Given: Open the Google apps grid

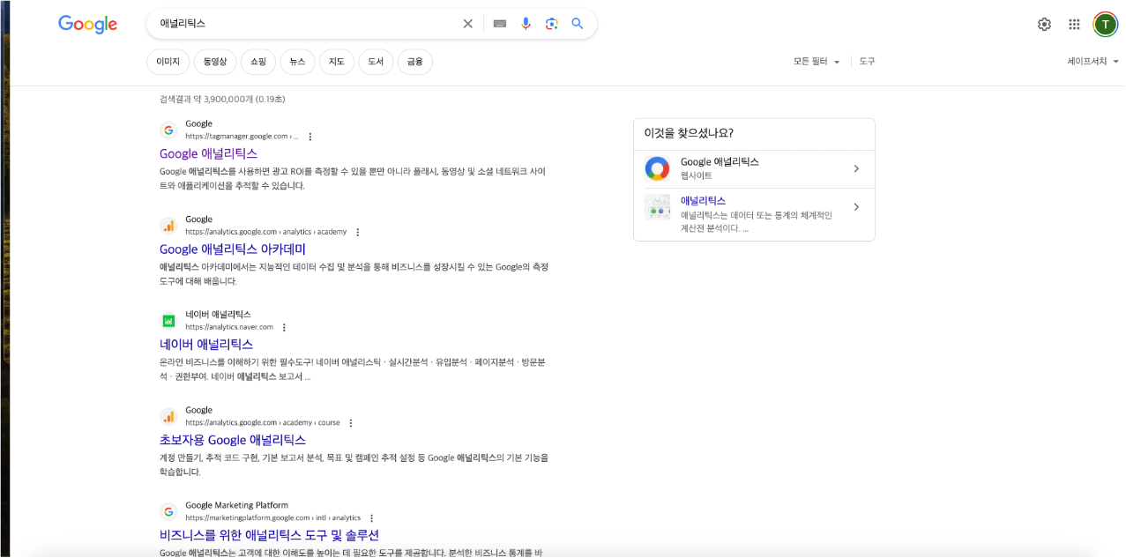Looking at the screenshot, I should pyautogui.click(x=1074, y=25).
